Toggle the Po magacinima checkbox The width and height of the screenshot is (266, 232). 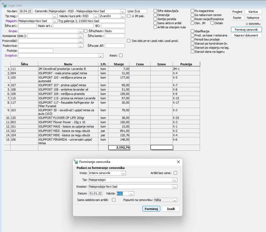point(192,11)
